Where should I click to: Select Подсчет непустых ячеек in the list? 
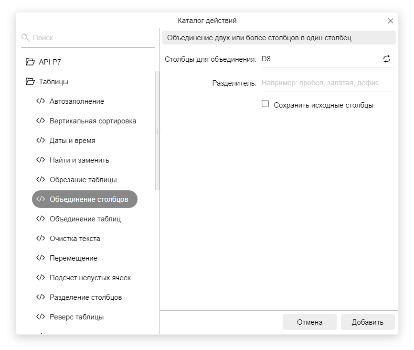pos(90,278)
